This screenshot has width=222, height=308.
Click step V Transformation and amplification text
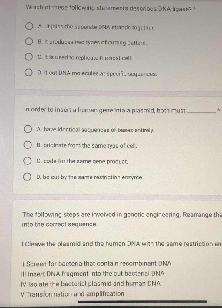[72, 294]
